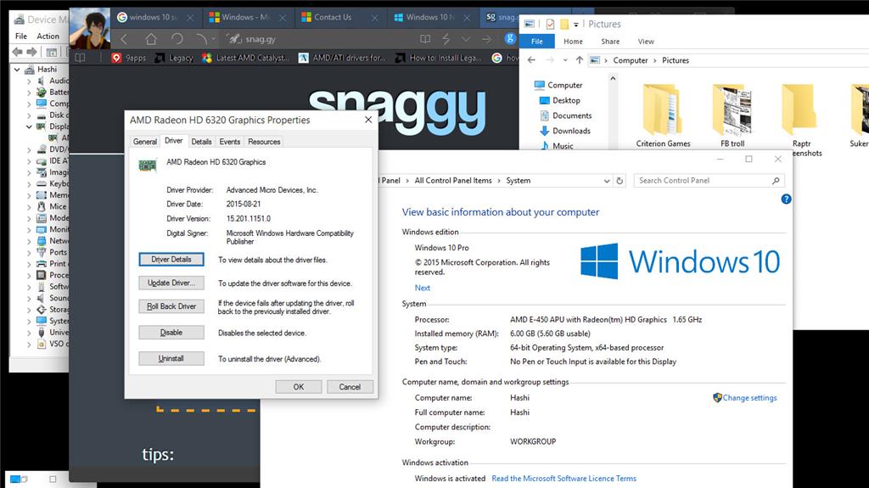Open the View ribbon tab in Explorer

point(646,41)
